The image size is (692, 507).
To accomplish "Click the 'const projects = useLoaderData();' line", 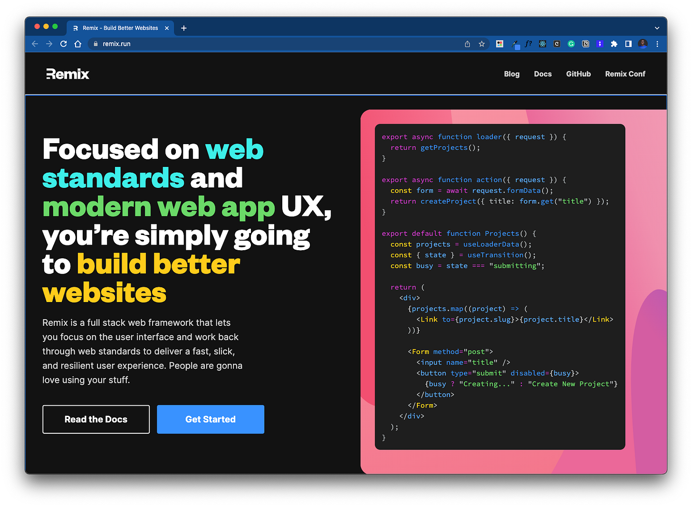I will click(461, 244).
